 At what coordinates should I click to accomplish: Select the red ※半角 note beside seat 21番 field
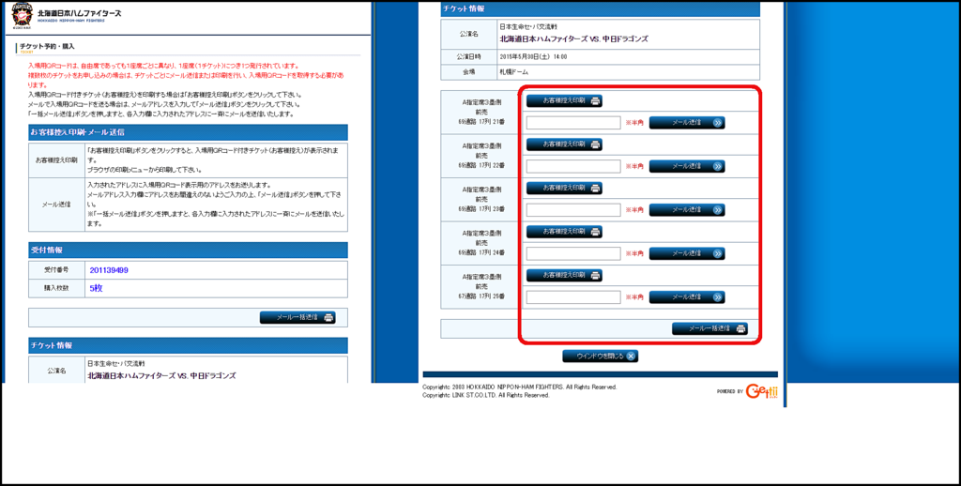coord(634,123)
